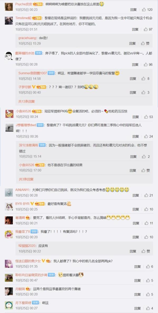The image size is (158, 313).
Task: Reply to Psyche皮皮's comment
Action: click(134, 10)
